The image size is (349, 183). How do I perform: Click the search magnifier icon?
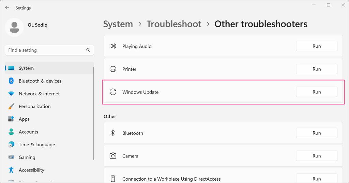(88, 50)
